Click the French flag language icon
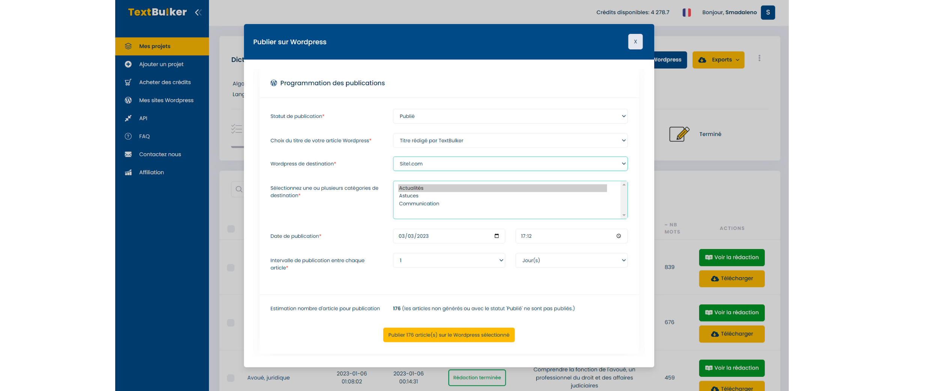Image resolution: width=936 pixels, height=391 pixels. click(x=686, y=12)
